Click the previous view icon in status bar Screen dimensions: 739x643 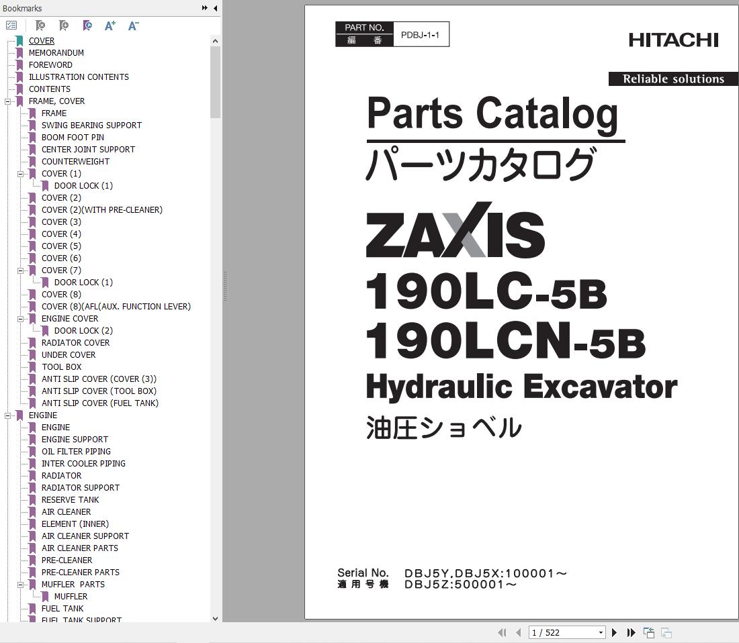click(649, 633)
